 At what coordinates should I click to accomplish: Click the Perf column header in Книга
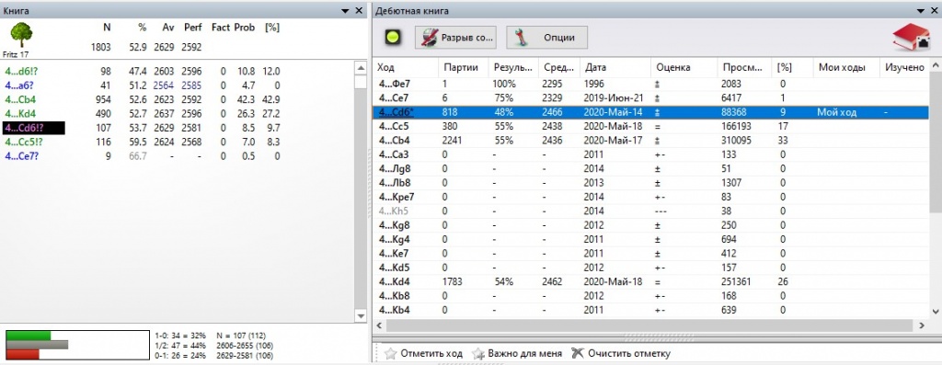click(x=193, y=28)
